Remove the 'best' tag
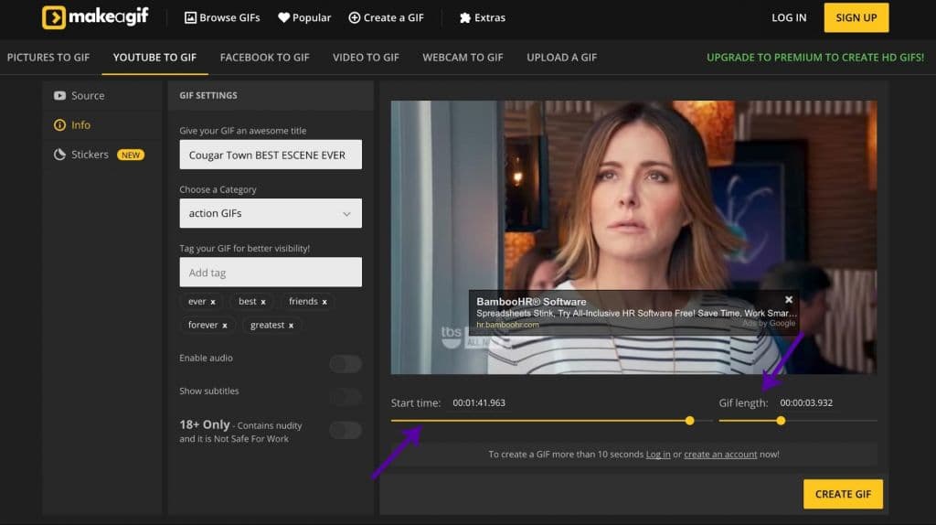936x525 pixels. (x=263, y=302)
